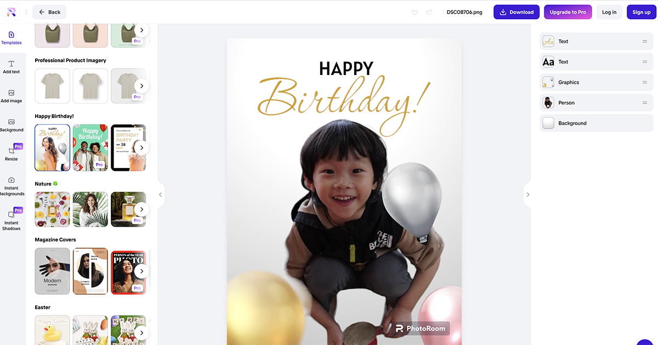Select the Background layer's white swatch
Image resolution: width=658 pixels, height=345 pixels.
[x=548, y=123]
